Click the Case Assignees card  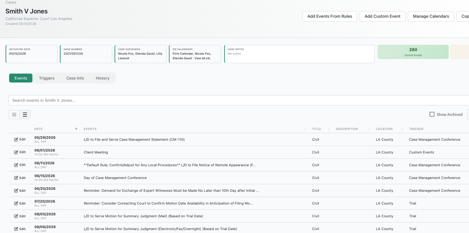pyautogui.click(x=141, y=54)
